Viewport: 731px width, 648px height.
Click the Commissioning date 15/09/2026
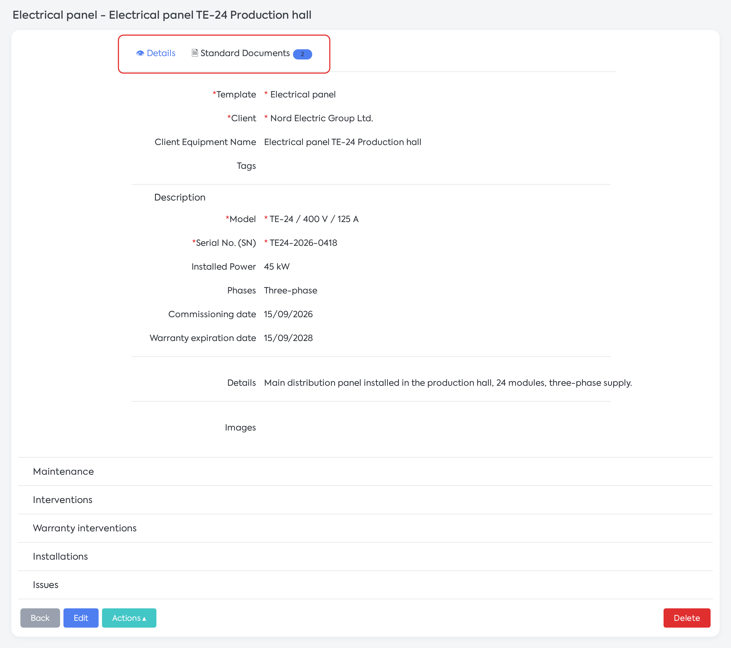[x=288, y=314]
